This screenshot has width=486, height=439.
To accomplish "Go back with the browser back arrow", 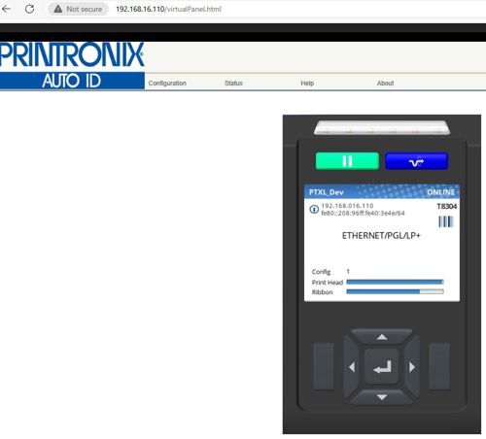I will (6, 9).
